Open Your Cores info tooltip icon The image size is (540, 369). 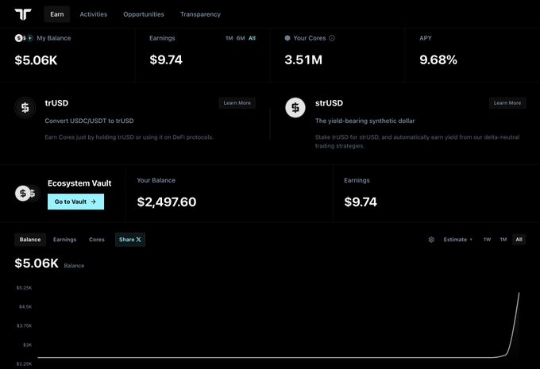pos(332,38)
